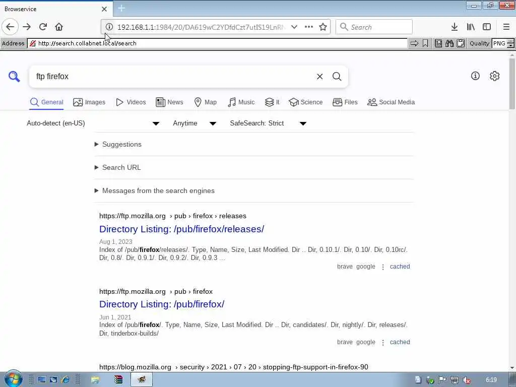The image size is (516, 387).
Task: Click the SearXNG magnifier logo
Action: 14,77
